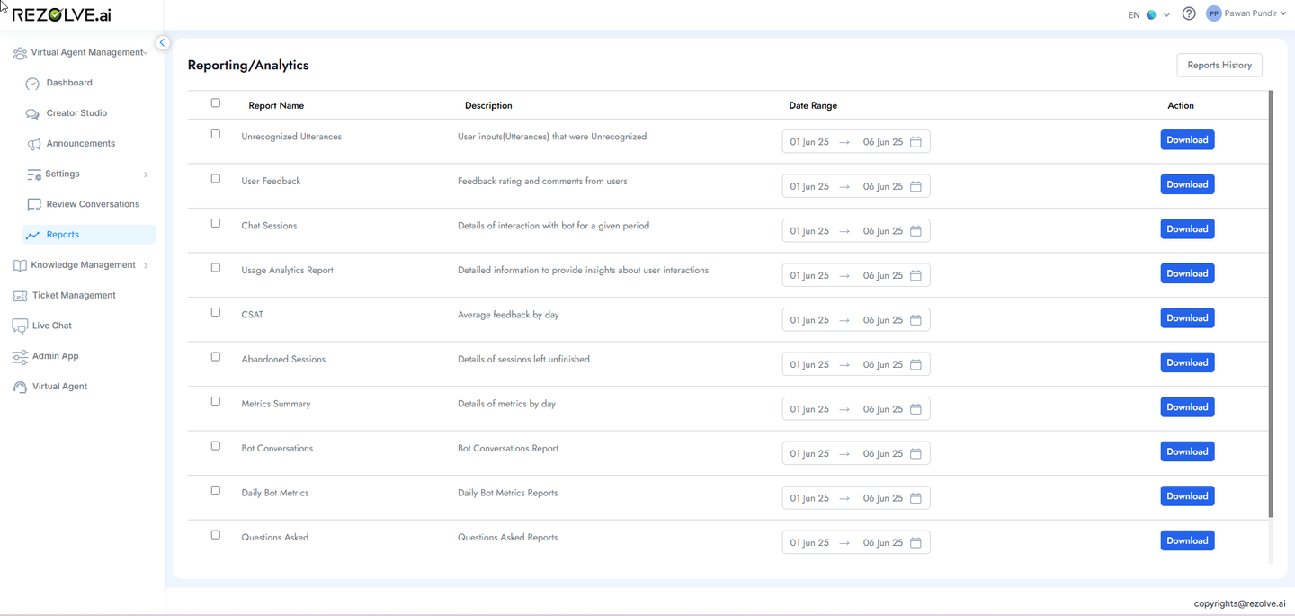Viewport: 1295px width, 616px height.
Task: Collapse Virtual Agent Management chevron
Action: 146,53
